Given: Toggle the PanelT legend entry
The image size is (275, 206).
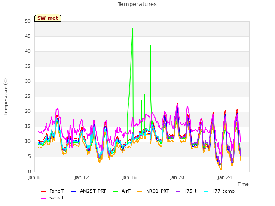Looking at the screenshot, I should pyautogui.click(x=52, y=191).
